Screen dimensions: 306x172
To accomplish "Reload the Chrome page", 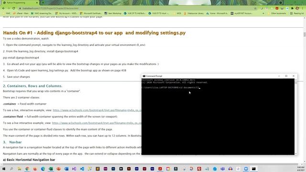I will click(x=14, y=9).
